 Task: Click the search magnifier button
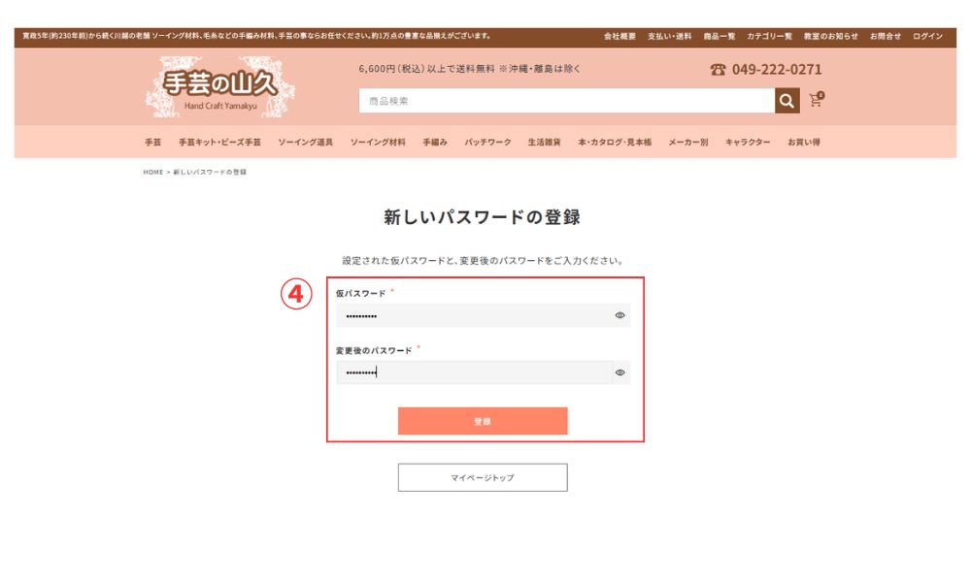[x=787, y=101]
